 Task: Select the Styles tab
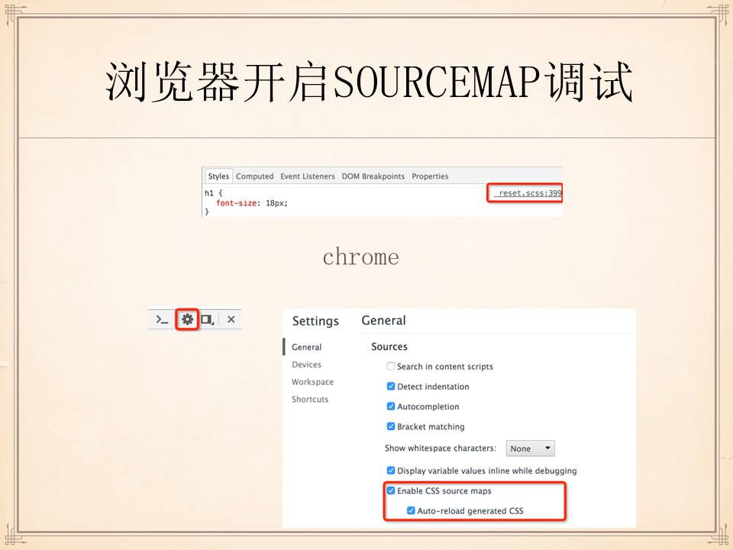[x=218, y=176]
